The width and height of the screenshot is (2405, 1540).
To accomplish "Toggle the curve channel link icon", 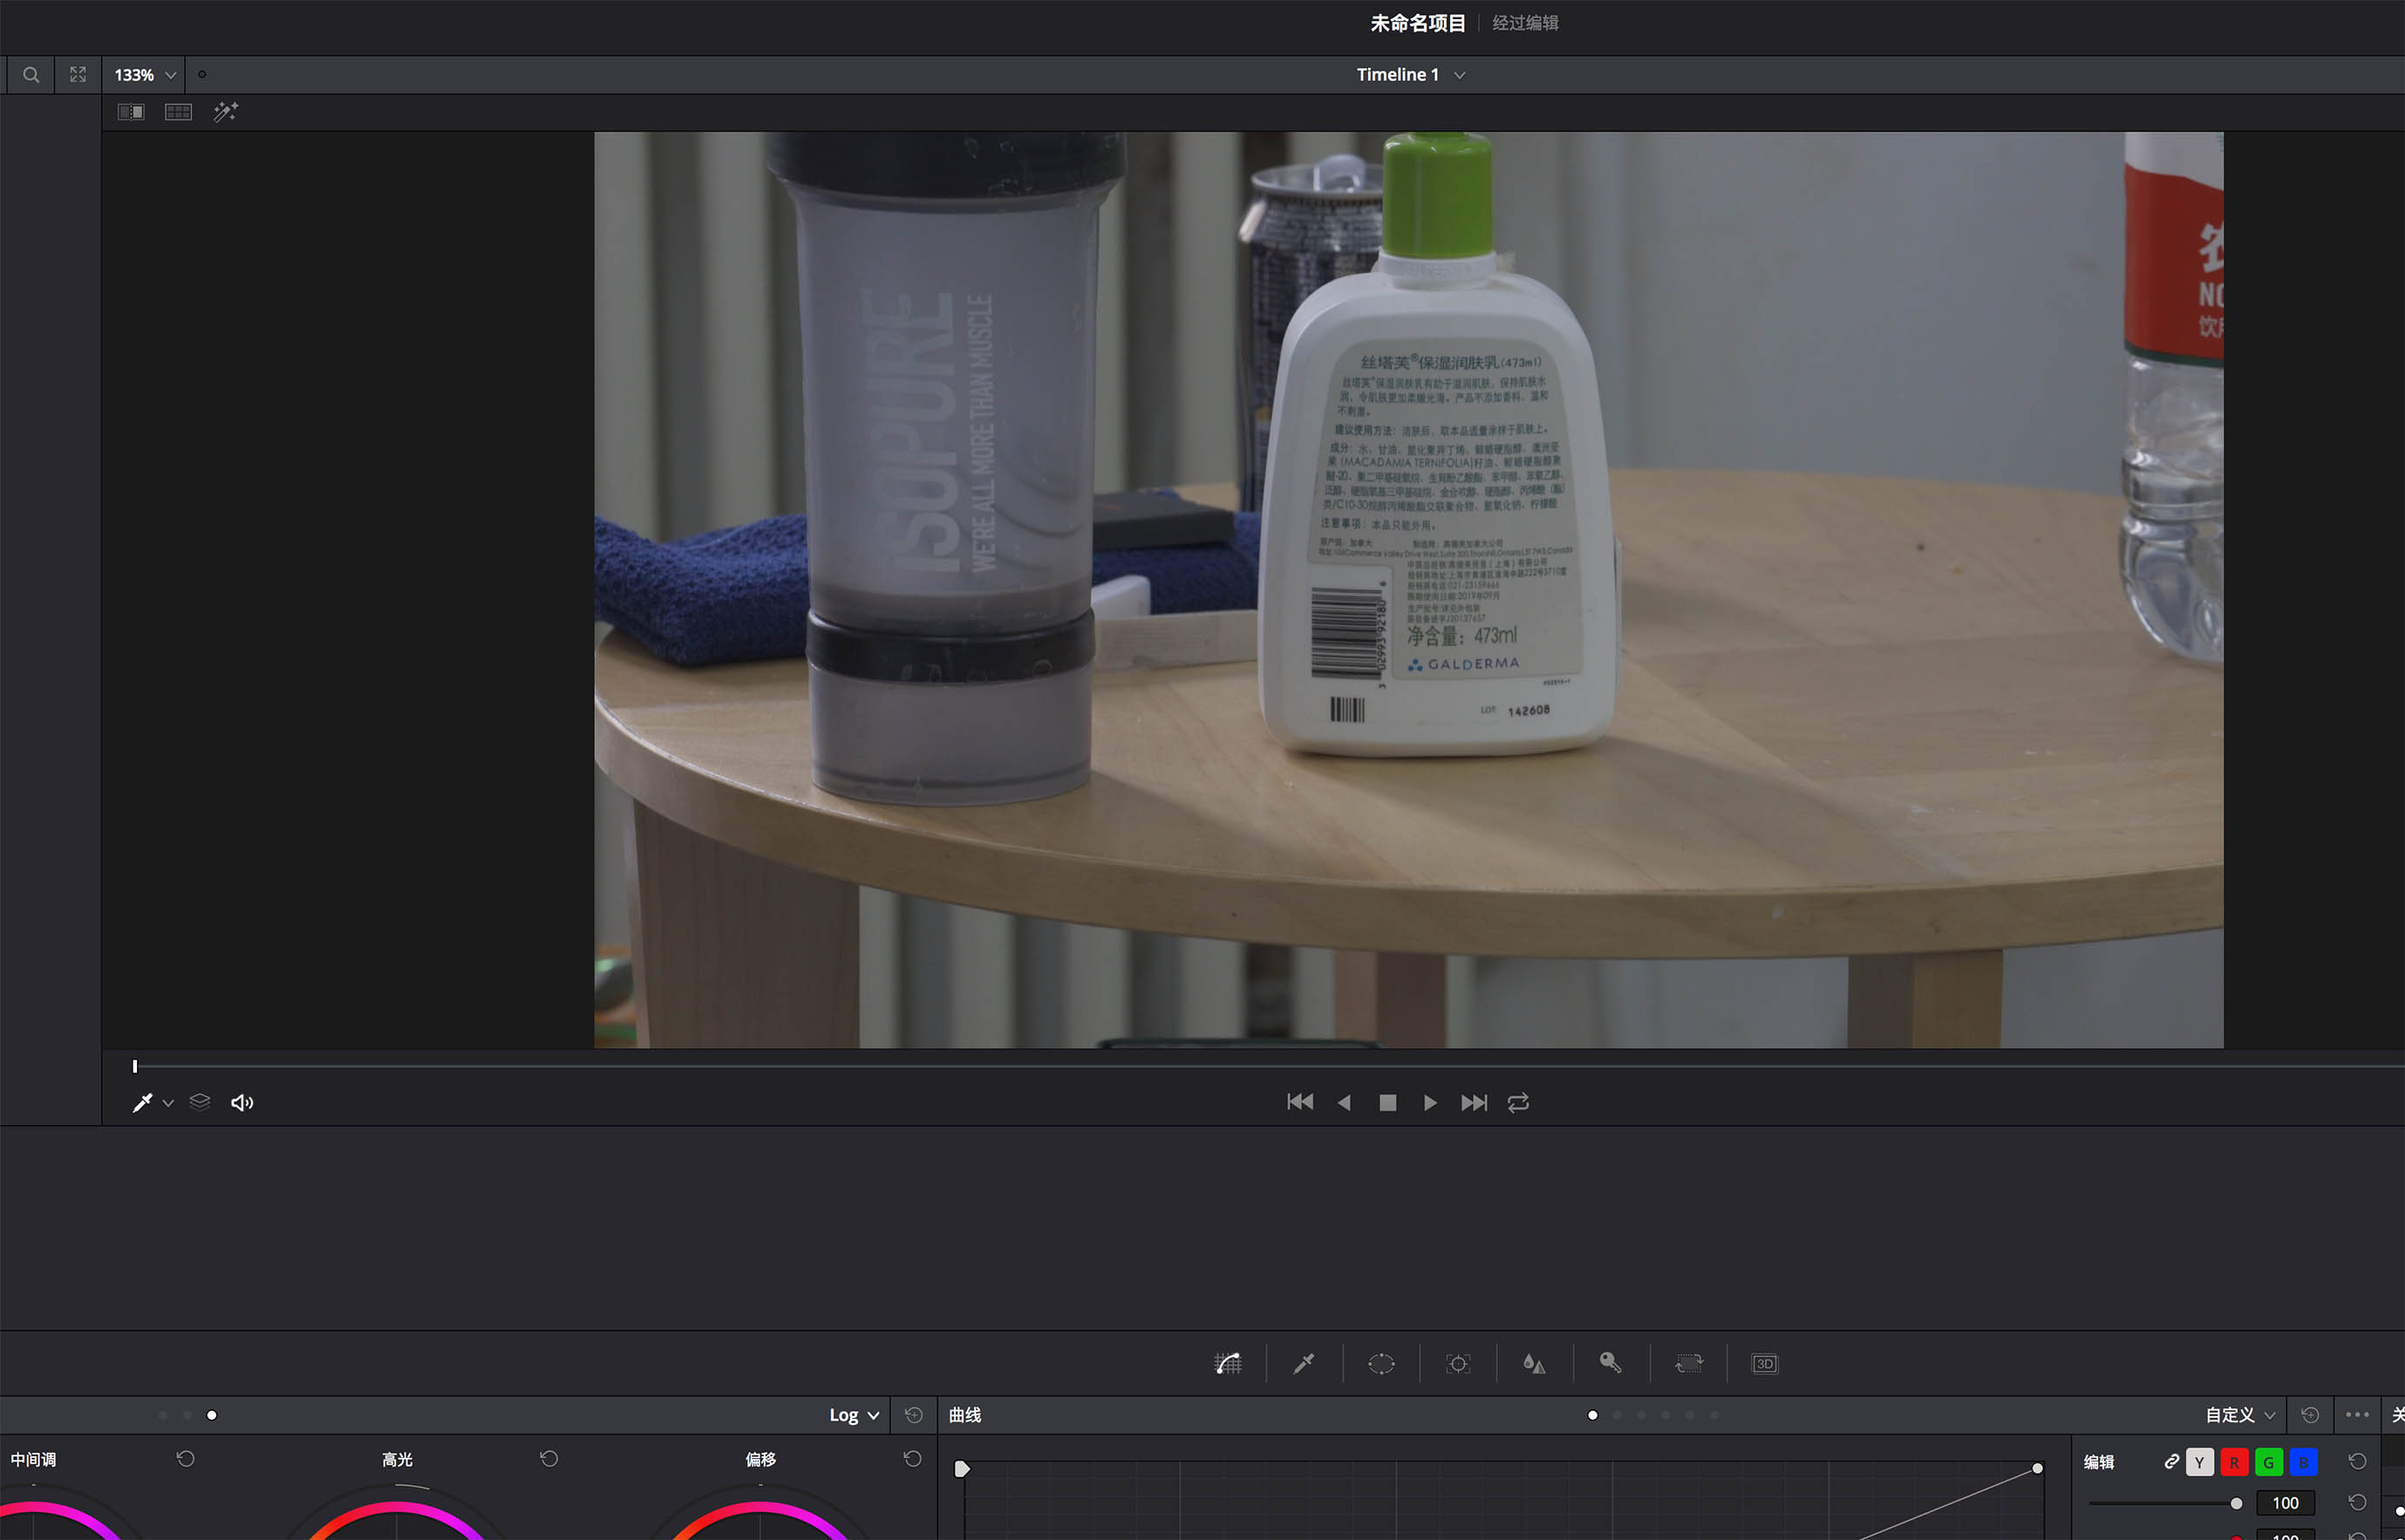I will [x=2171, y=1461].
